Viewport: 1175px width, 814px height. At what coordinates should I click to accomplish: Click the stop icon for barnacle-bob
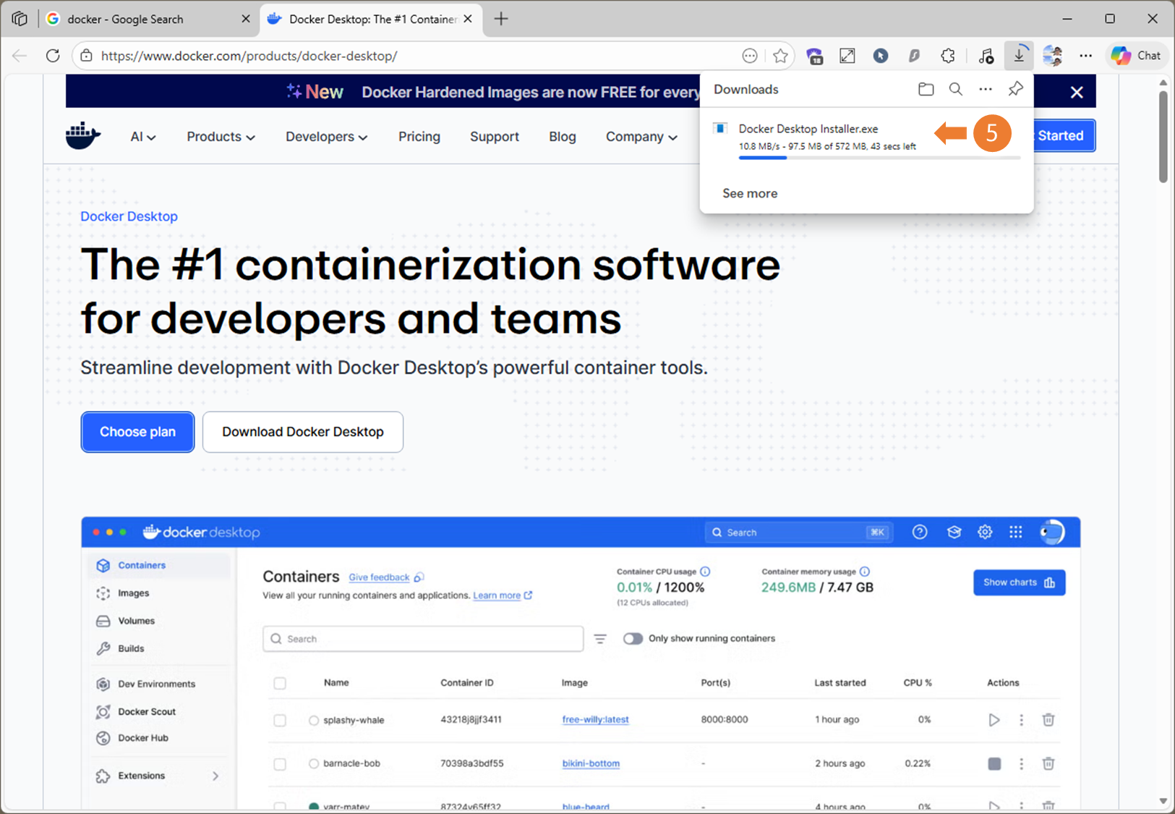pos(994,763)
